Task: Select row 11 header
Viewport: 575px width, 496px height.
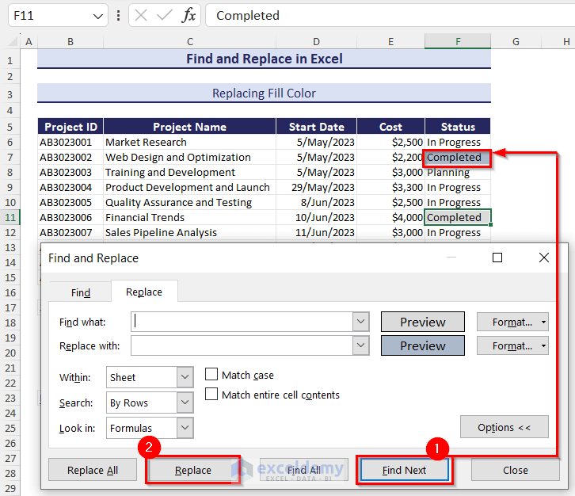Action: point(10,217)
